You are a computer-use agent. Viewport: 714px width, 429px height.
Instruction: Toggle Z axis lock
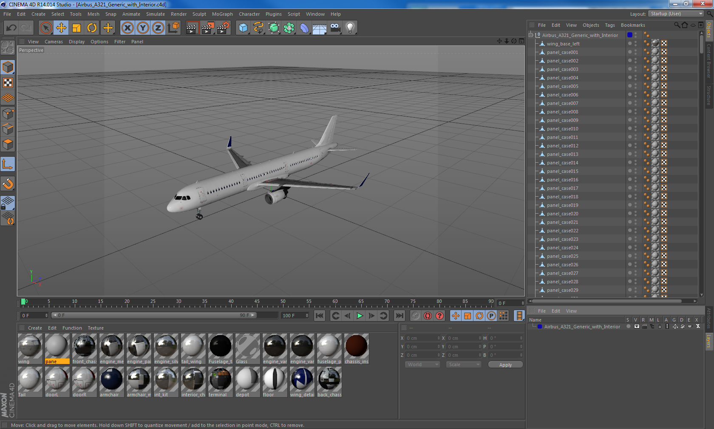click(158, 28)
